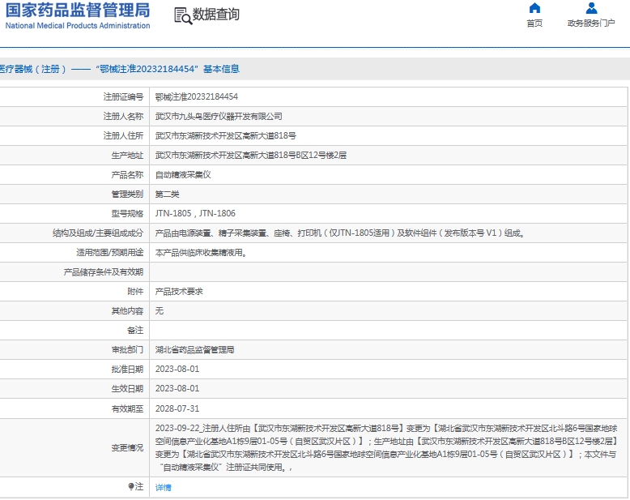
Task: Open the 首页 home icon
Action: coord(534,8)
